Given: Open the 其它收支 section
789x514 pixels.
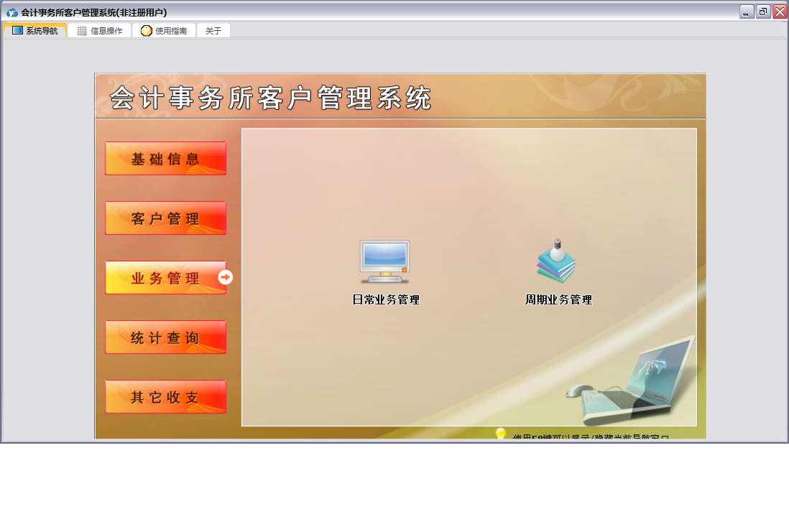Looking at the screenshot, I should pos(165,397).
